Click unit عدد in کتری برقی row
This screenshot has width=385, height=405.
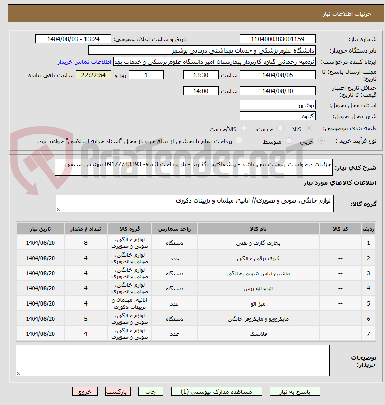(175, 258)
